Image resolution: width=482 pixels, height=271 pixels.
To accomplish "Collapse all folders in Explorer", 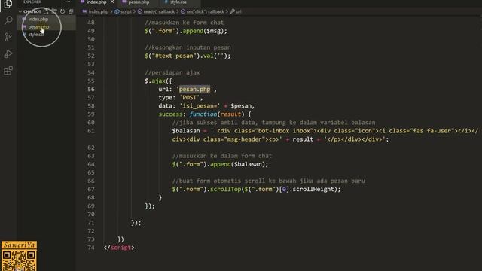I will point(71,11).
